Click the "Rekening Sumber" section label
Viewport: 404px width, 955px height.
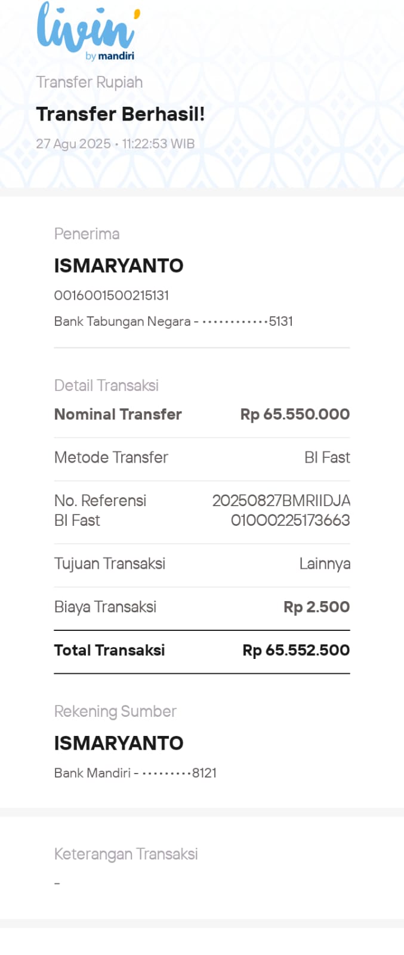pyautogui.click(x=115, y=711)
